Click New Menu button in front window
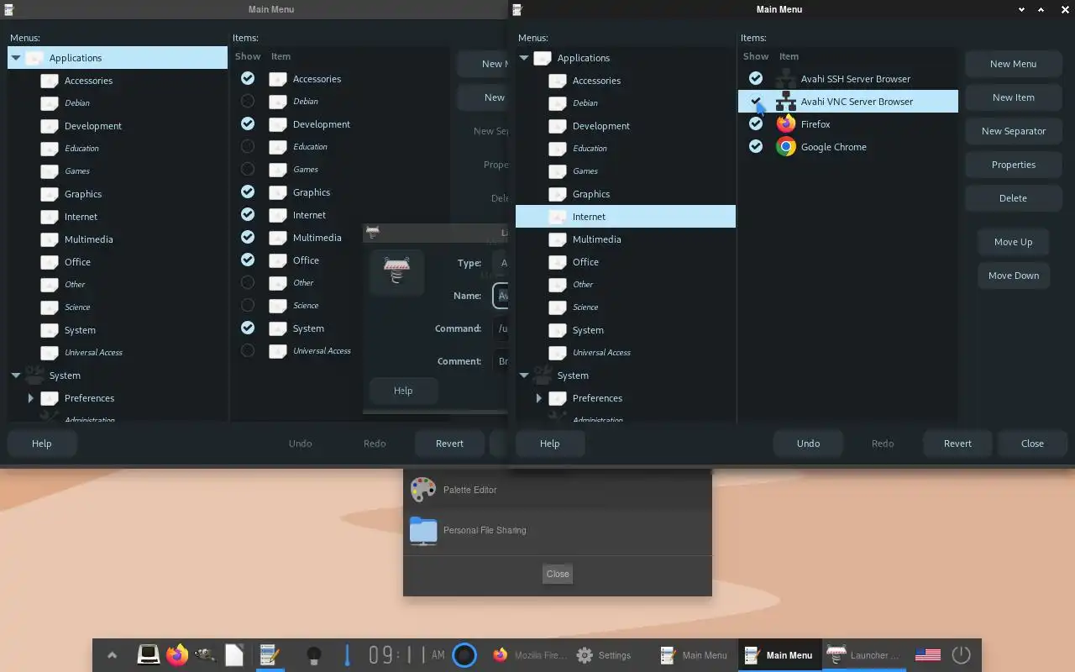The width and height of the screenshot is (1075, 672). coord(1013,64)
